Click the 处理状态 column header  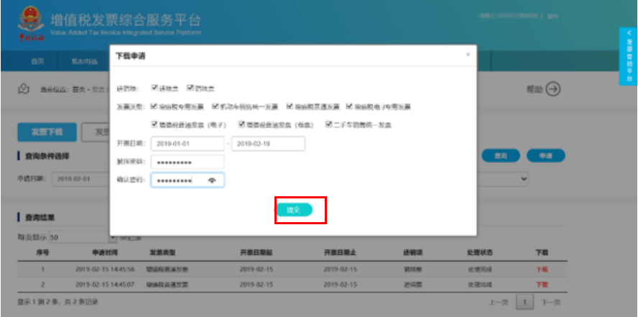pos(480,253)
